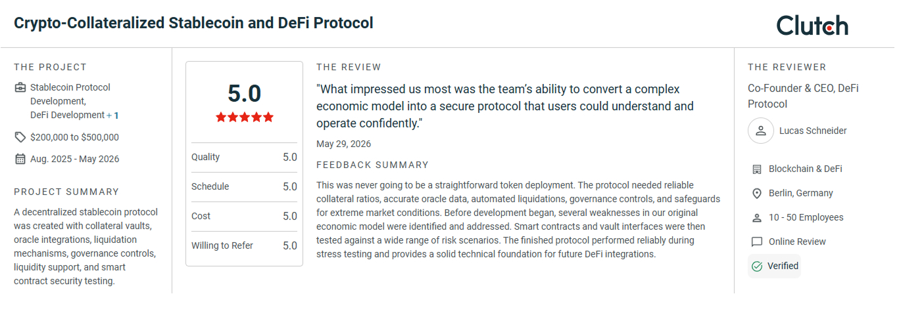Click the speech bubble icon beside Online Review
The height and width of the screenshot is (317, 901).
[756, 242]
